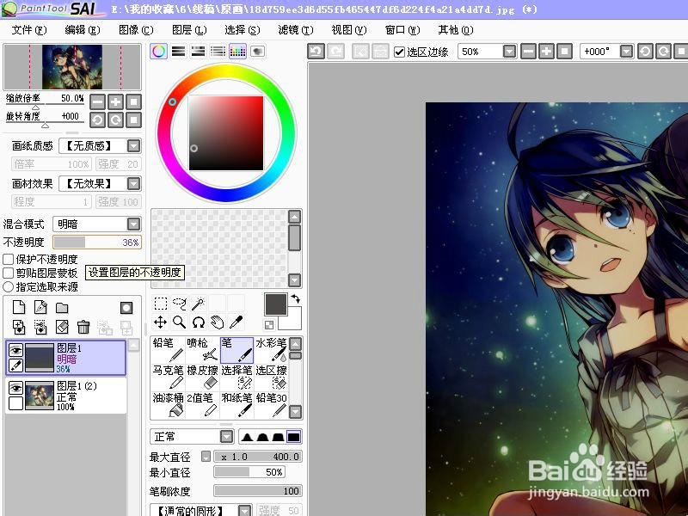Open the 画材效果 effect dropdown
This screenshot has height=516, width=688.
click(x=133, y=183)
